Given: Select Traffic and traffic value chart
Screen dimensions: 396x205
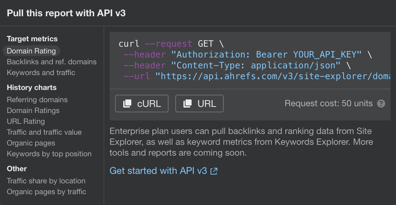Looking at the screenshot, I should 44,132.
